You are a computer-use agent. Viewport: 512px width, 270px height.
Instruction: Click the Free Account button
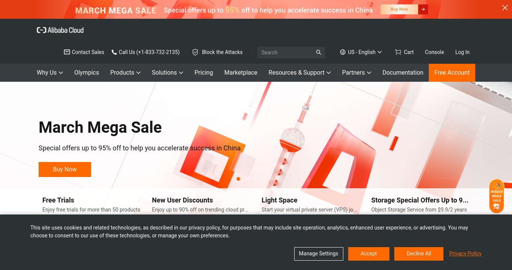[452, 73]
